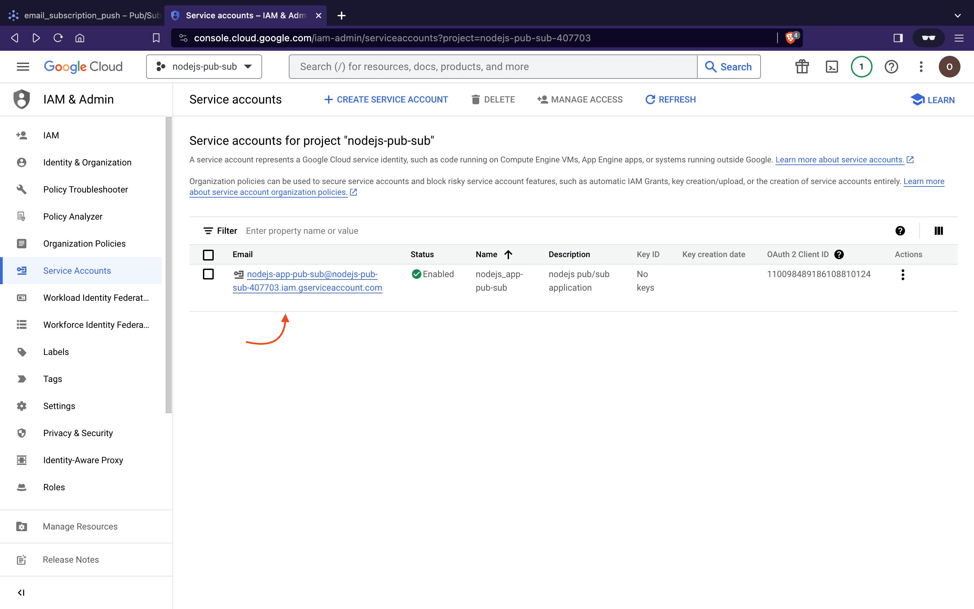Open column display options icon

click(938, 231)
